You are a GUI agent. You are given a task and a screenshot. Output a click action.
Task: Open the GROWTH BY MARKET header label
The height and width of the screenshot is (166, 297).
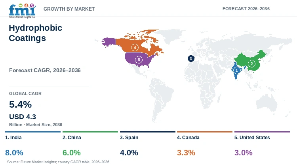click(x=69, y=9)
